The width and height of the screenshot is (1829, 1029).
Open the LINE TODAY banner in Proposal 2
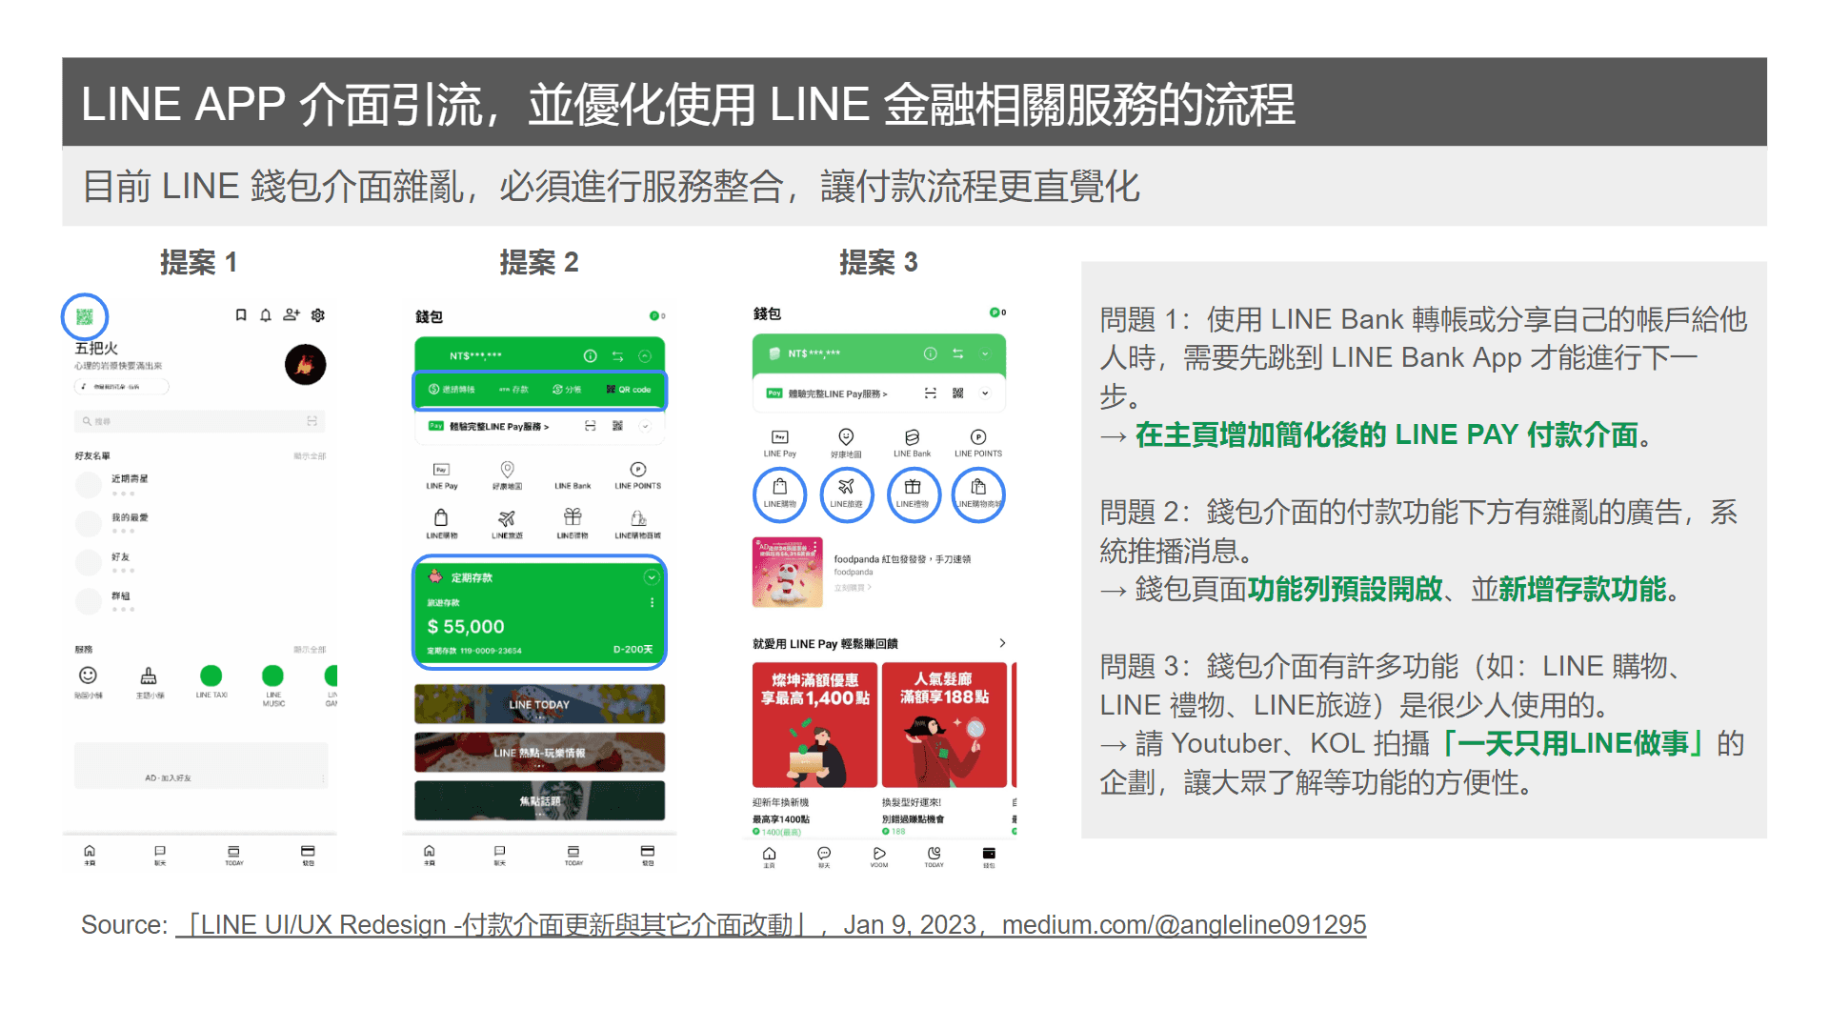click(x=539, y=704)
